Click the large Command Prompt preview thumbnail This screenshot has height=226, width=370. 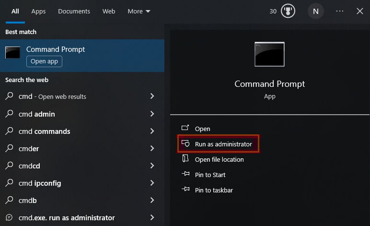(269, 54)
